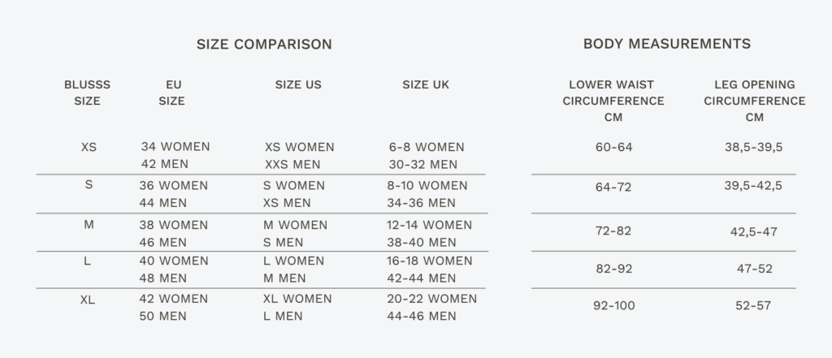The height and width of the screenshot is (358, 832).
Task: Click the SIZE UK column header
Action: (x=426, y=84)
